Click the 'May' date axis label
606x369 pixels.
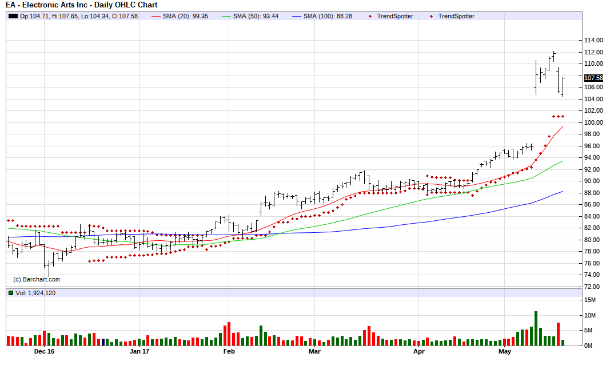point(505,351)
